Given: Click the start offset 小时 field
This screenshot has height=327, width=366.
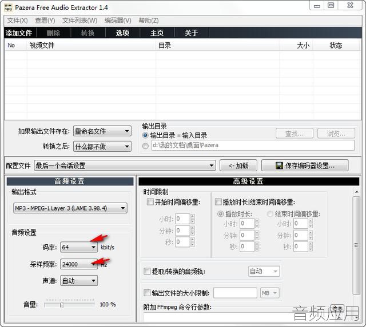Looking at the screenshot, I should 182,219.
